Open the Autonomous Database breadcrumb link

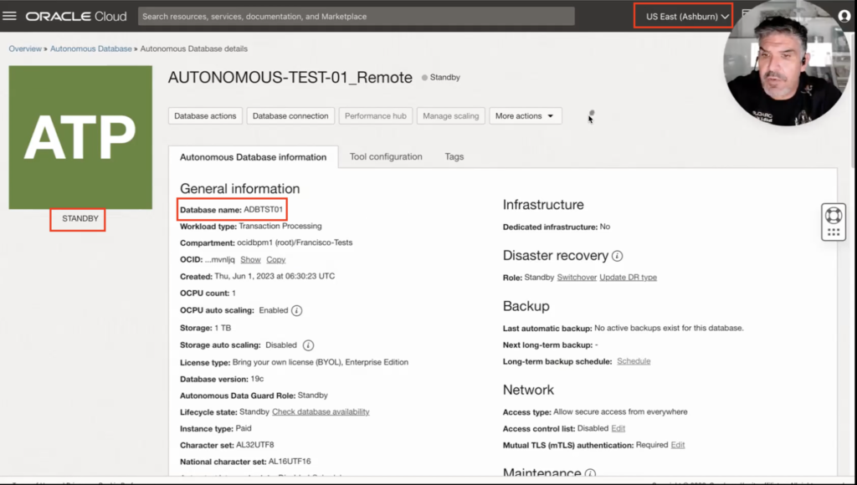click(x=90, y=48)
